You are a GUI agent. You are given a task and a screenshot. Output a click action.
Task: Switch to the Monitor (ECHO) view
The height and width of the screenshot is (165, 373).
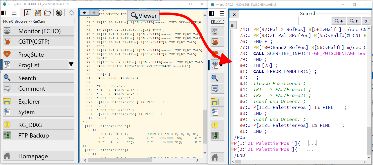38,30
